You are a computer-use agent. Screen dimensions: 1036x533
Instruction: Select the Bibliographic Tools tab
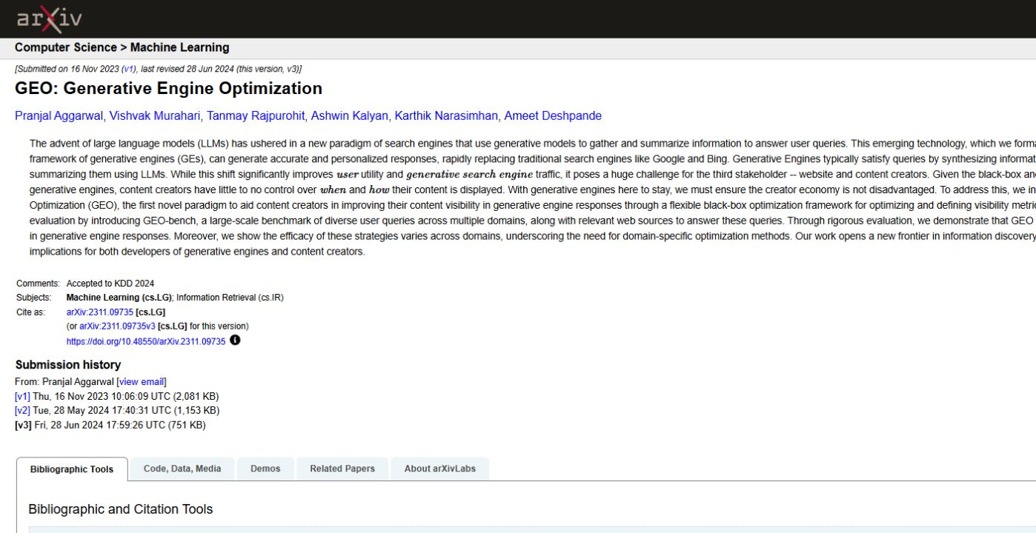click(72, 469)
